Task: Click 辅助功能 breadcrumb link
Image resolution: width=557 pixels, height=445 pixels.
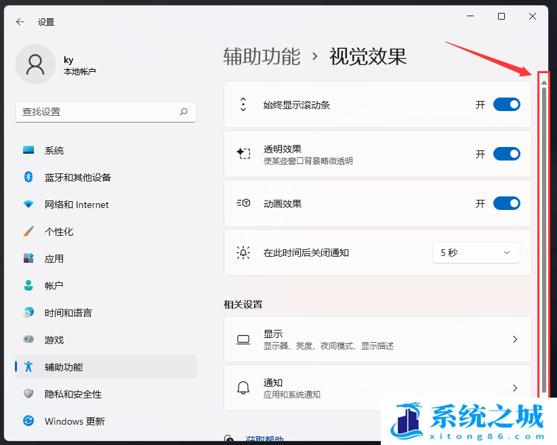Action: click(x=262, y=57)
